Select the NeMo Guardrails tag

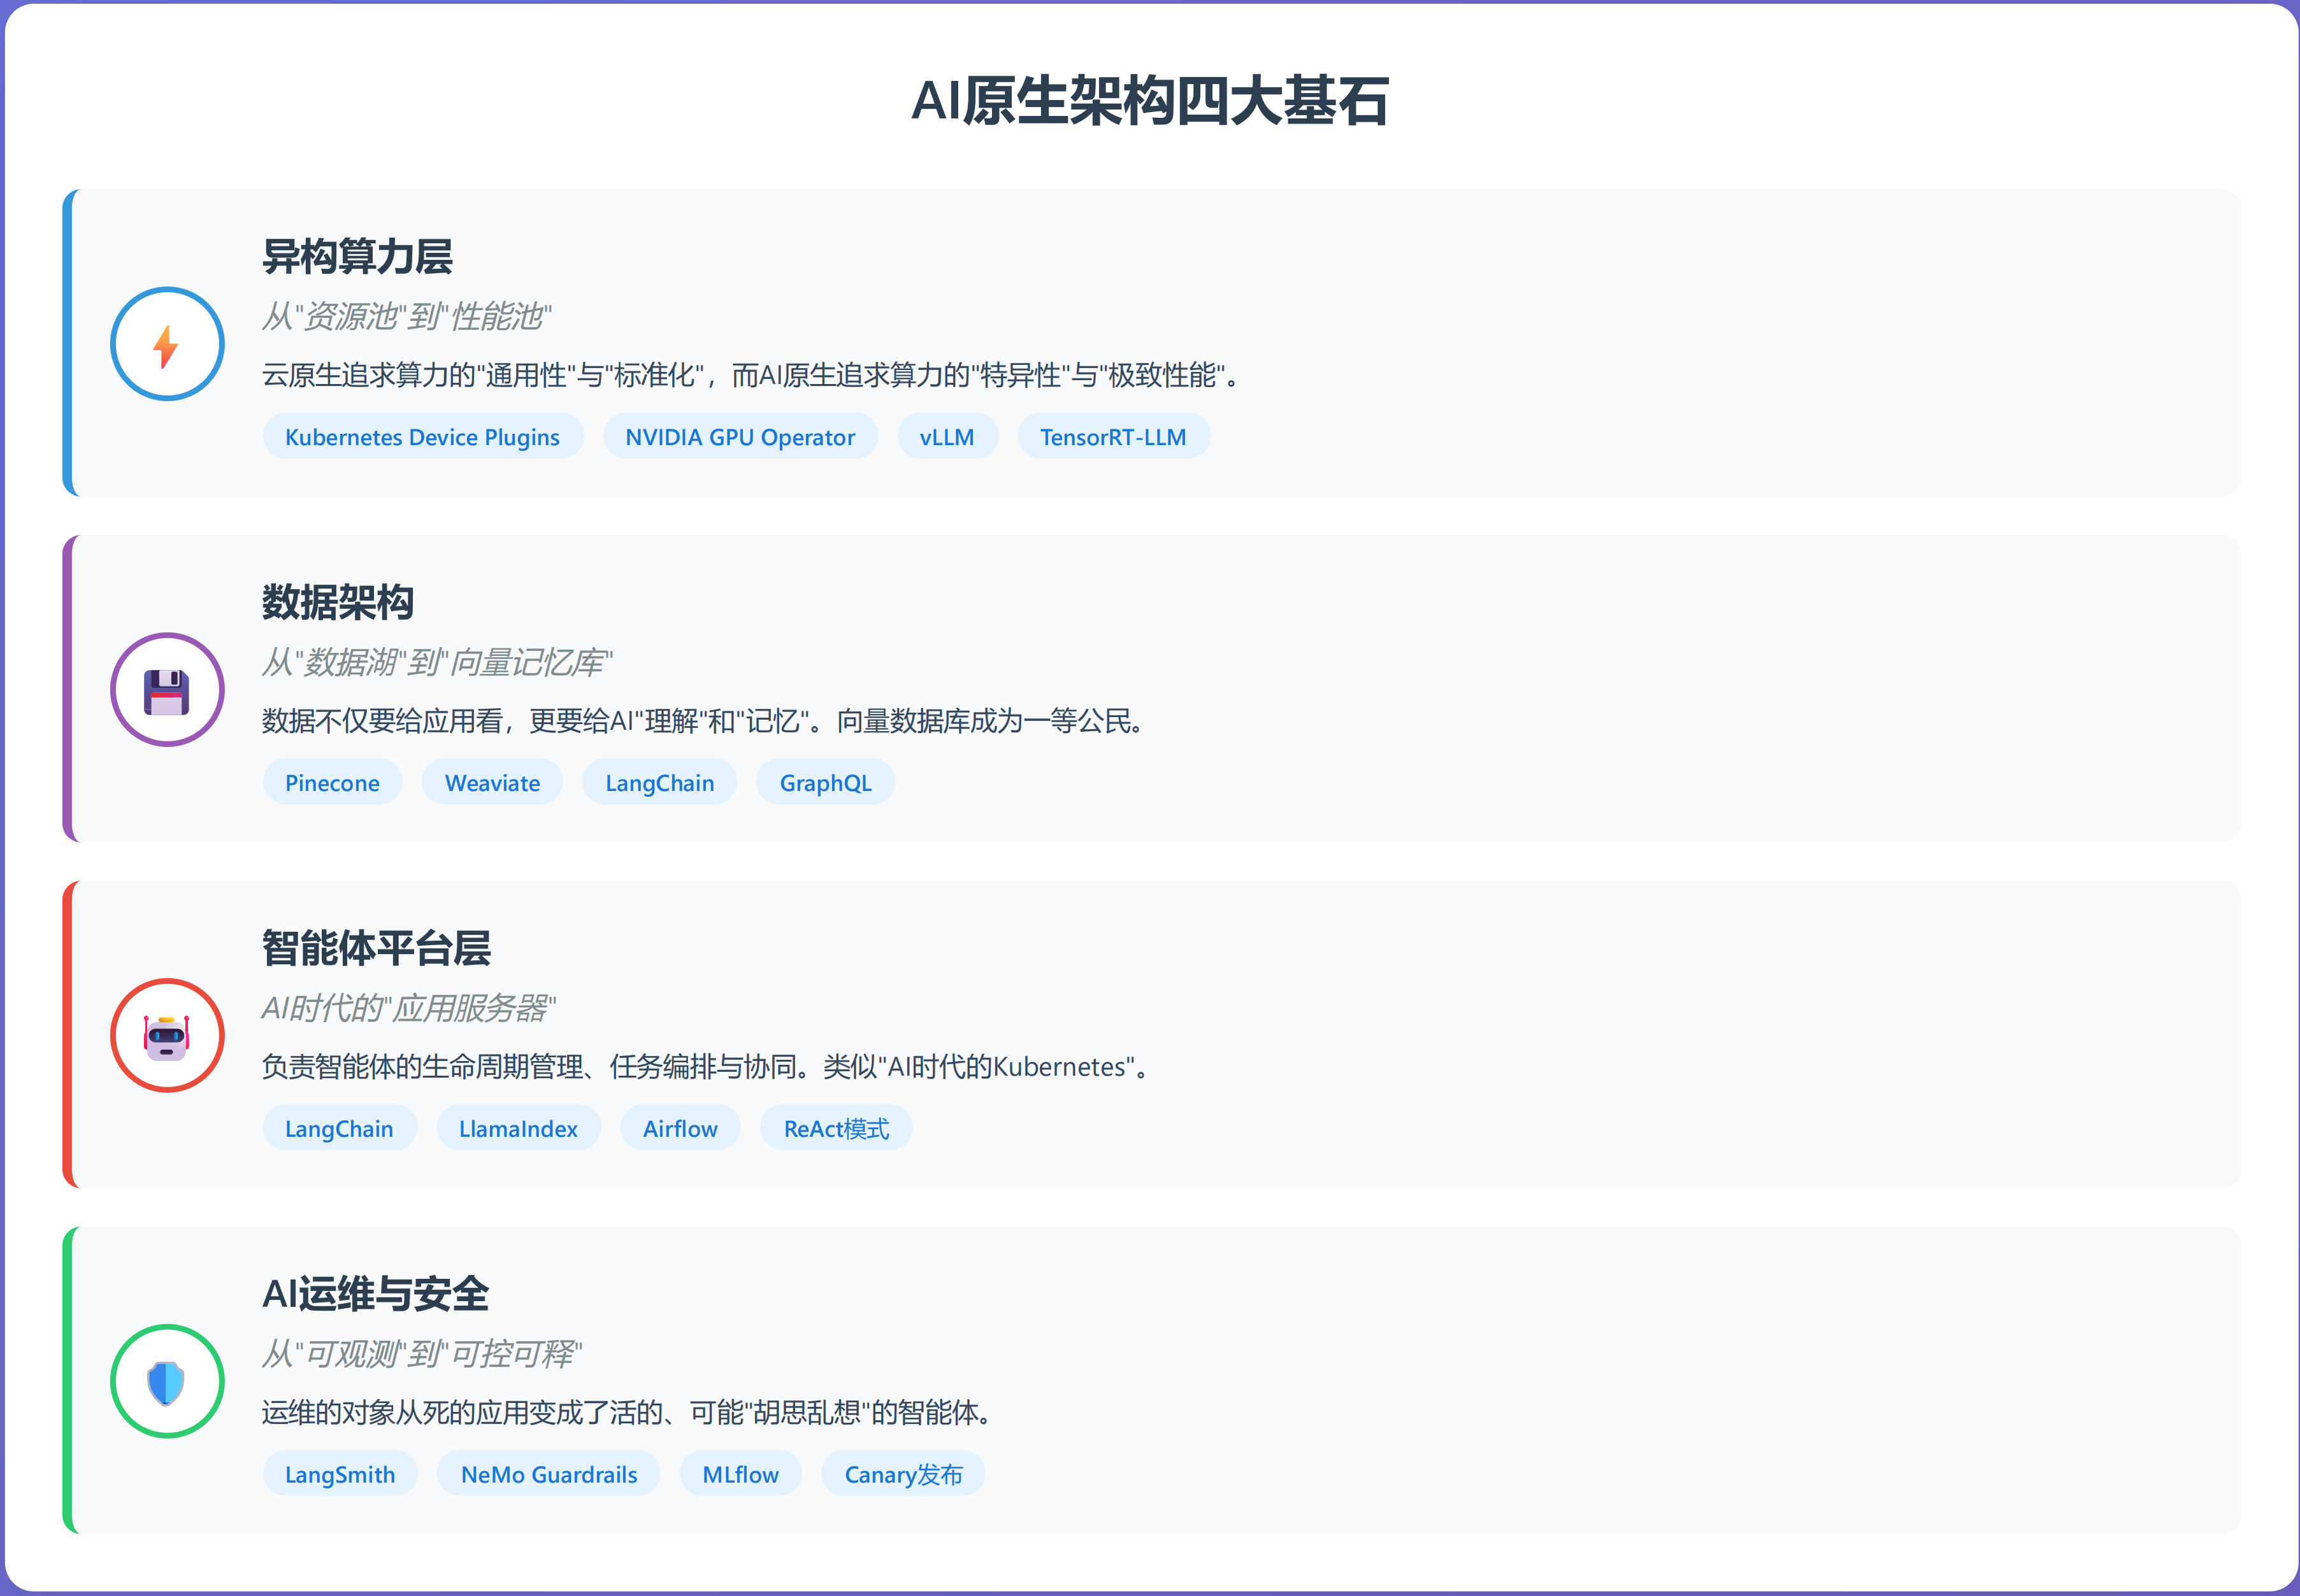[548, 1473]
